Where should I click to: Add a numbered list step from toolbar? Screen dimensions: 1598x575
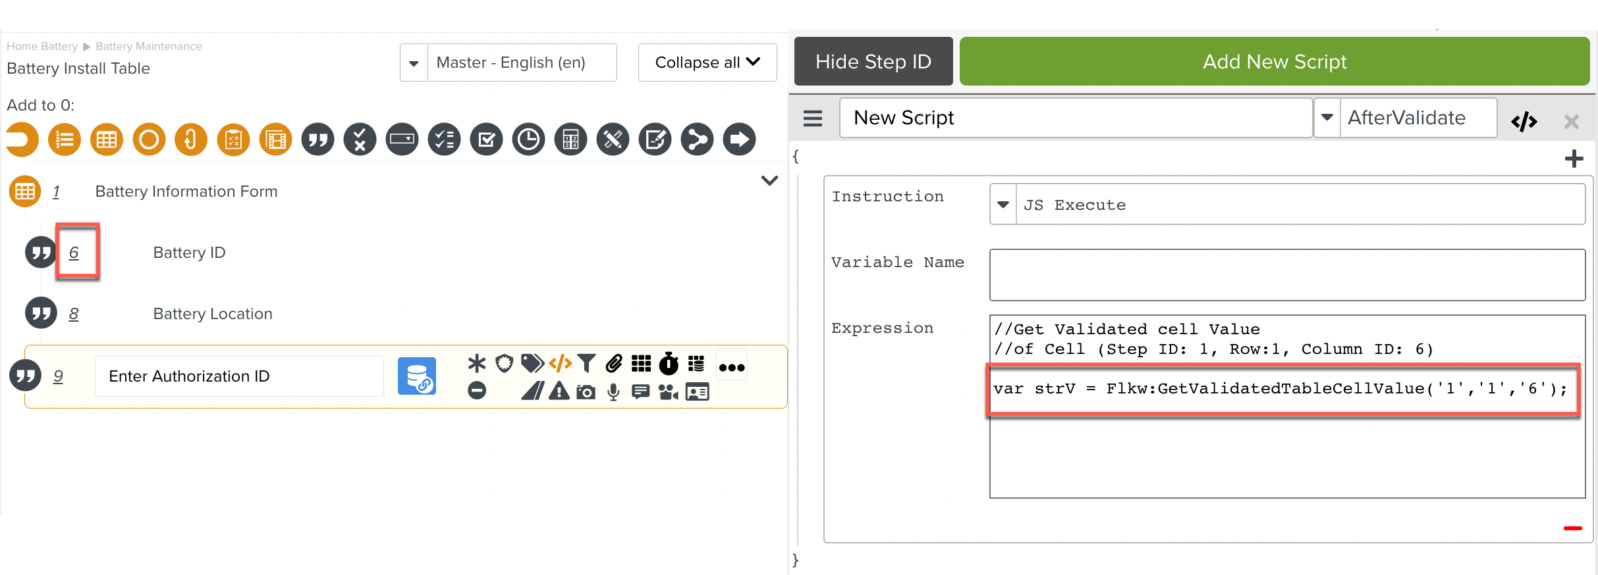point(65,139)
